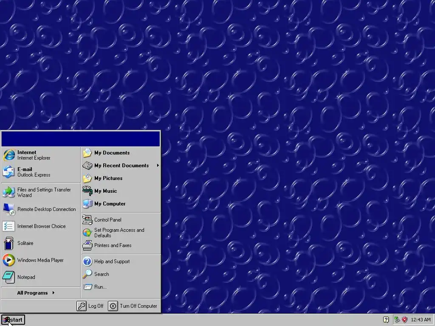Click the Control Panel icon
This screenshot has height=326, width=435.
[x=88, y=220]
